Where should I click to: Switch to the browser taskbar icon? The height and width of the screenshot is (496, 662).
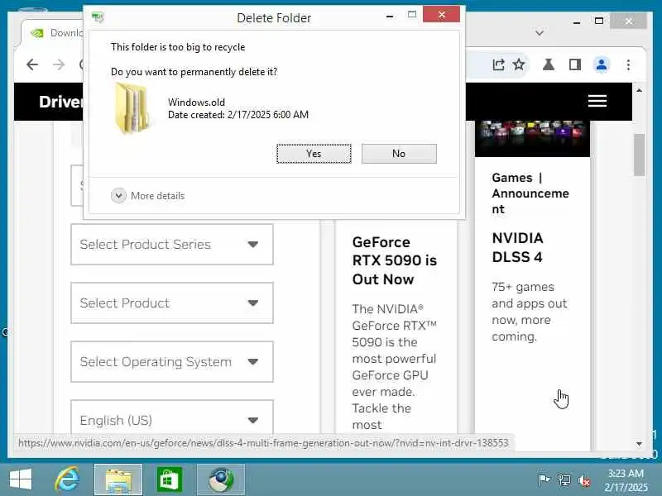(x=221, y=479)
